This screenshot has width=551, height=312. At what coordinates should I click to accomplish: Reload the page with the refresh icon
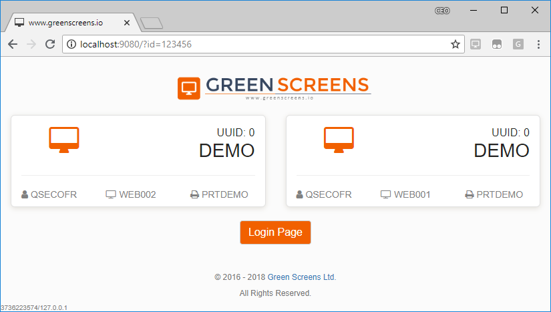(50, 44)
